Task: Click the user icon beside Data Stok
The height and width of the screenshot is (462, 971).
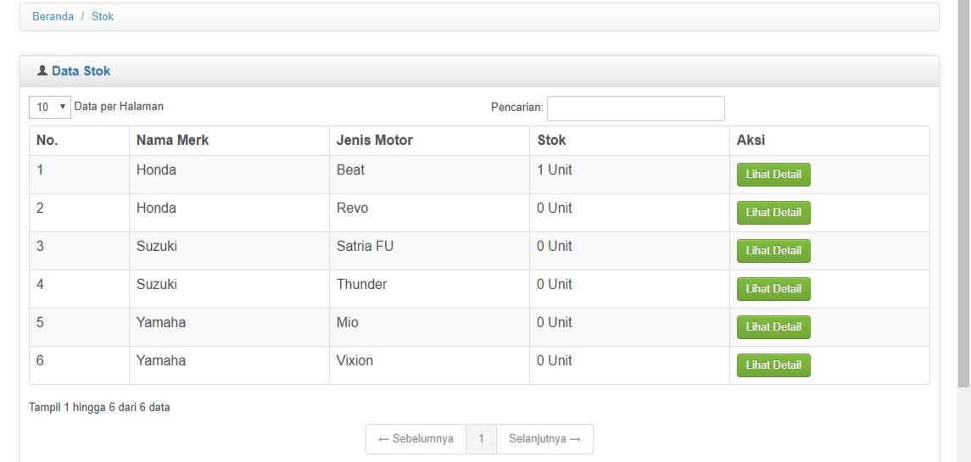Action: coord(42,71)
